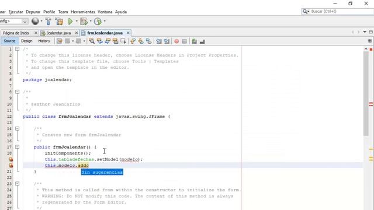Open dropdown arrow beside Run Project
Viewport: 374px width, 210px height.
pos(77,21)
